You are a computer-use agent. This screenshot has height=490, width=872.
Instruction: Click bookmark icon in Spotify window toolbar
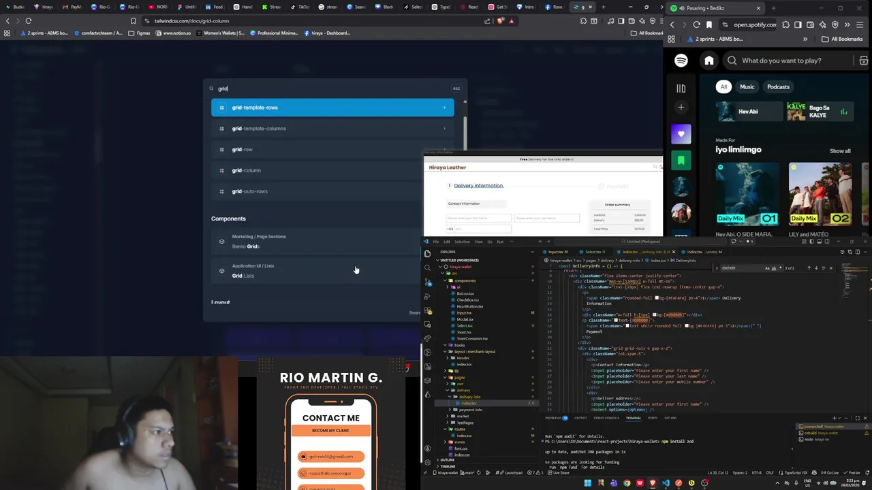[709, 24]
